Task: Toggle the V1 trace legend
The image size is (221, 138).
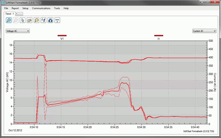Action: pyautogui.click(x=62, y=37)
